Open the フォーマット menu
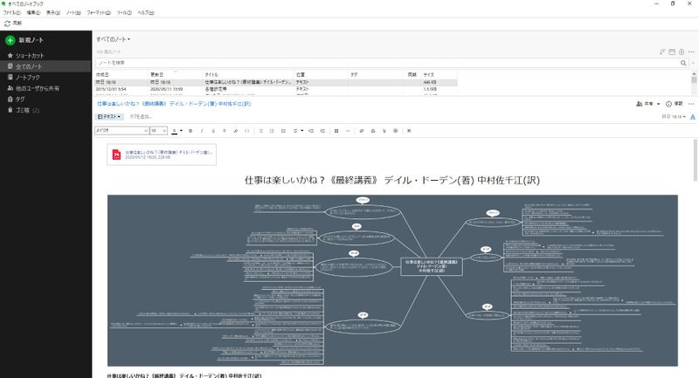 [99, 14]
